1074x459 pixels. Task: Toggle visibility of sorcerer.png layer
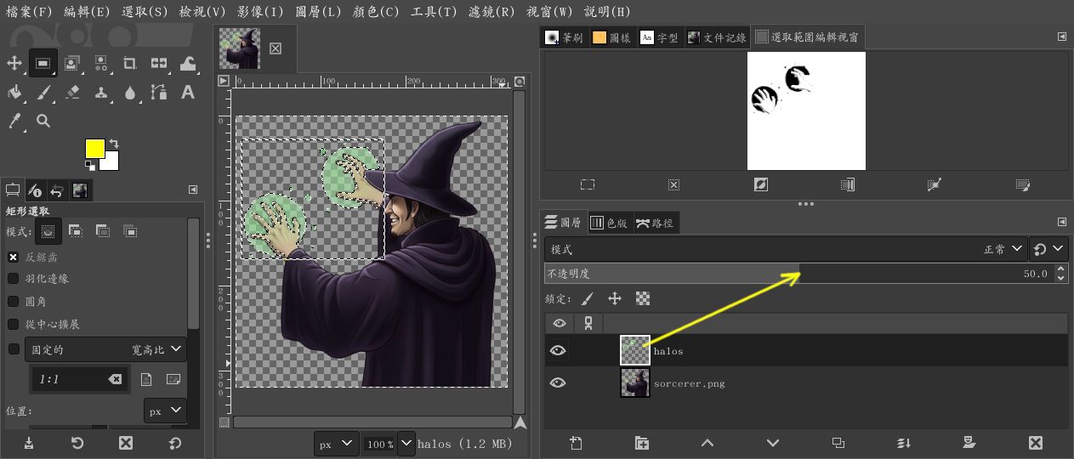[558, 382]
